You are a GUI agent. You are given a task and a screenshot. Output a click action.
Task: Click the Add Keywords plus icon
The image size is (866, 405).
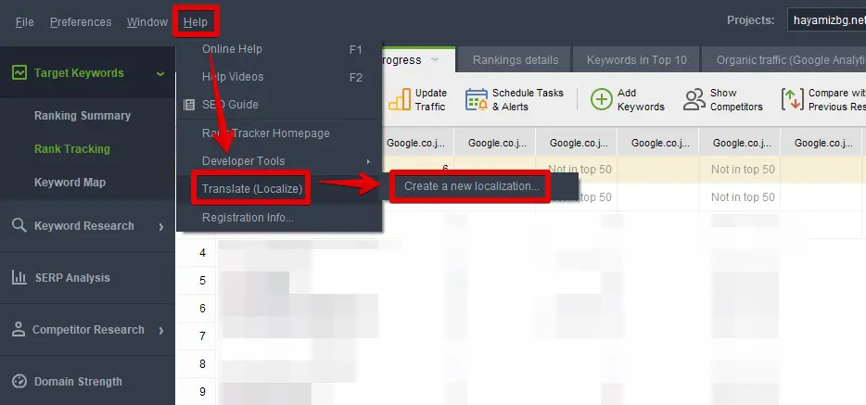(x=602, y=100)
